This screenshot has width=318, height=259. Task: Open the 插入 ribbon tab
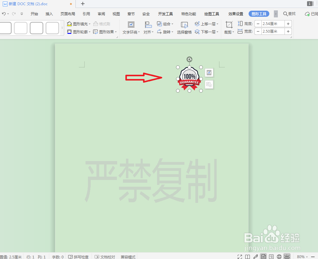click(49, 14)
